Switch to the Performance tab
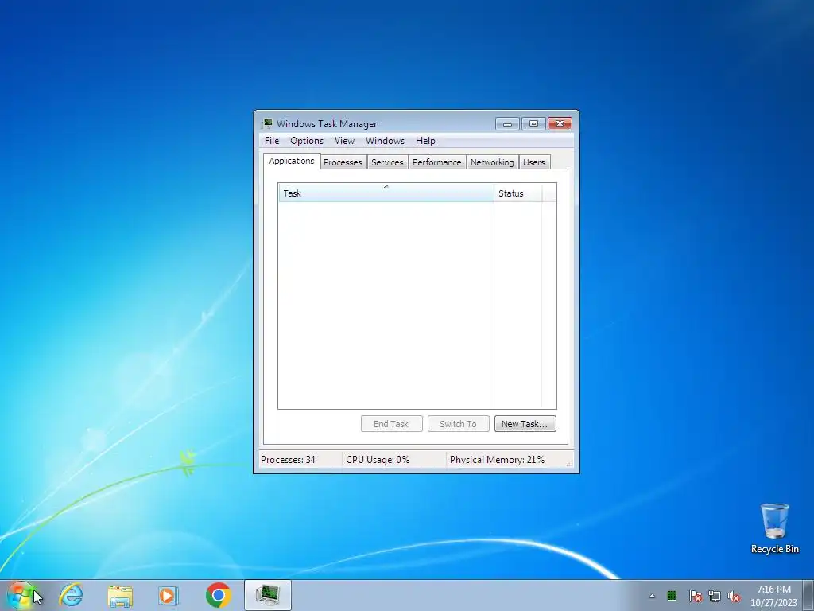This screenshot has width=814, height=611. pyautogui.click(x=436, y=162)
